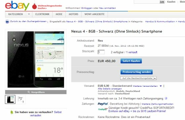This screenshot has height=120, width=185.
Task: Add item via Auf die Beobachtungsliste
Action: [x=137, y=78]
